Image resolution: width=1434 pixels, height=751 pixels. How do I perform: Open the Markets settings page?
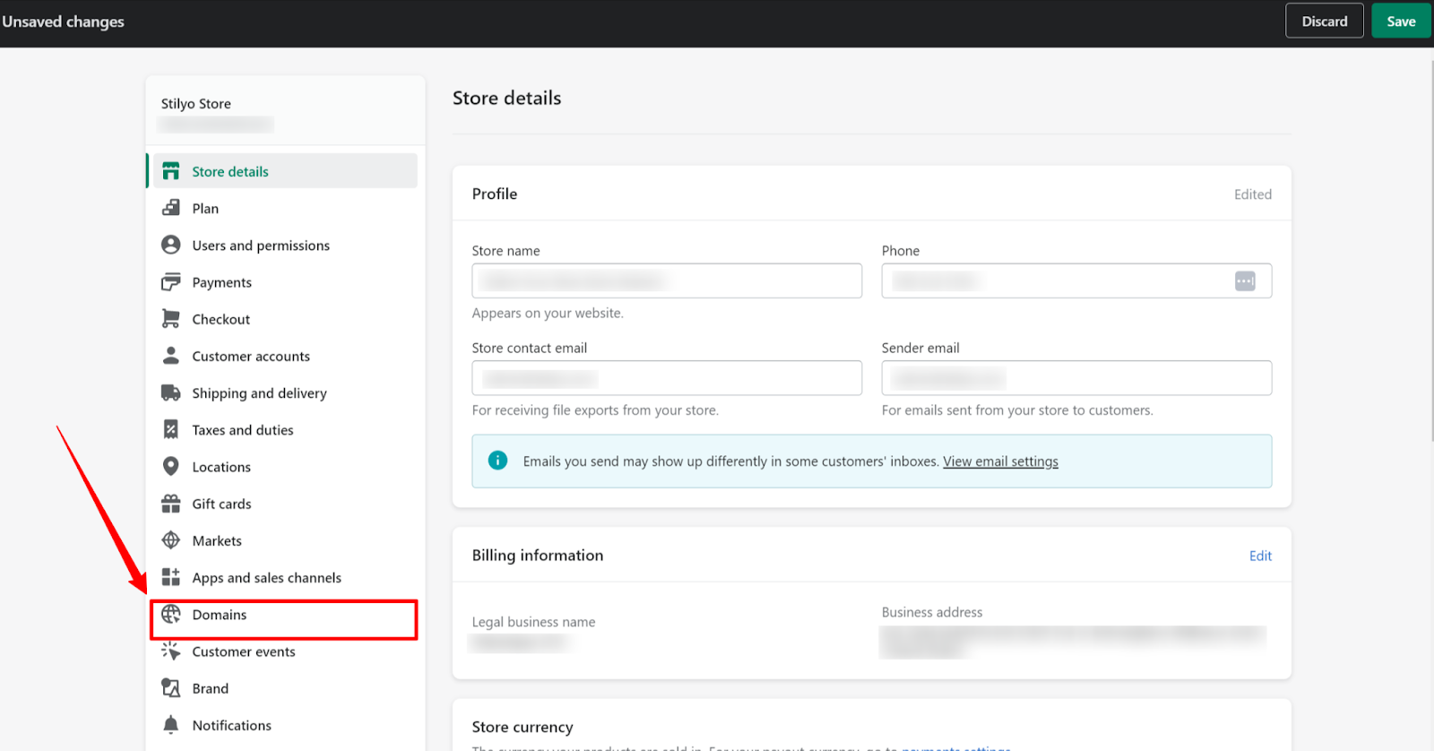click(217, 541)
